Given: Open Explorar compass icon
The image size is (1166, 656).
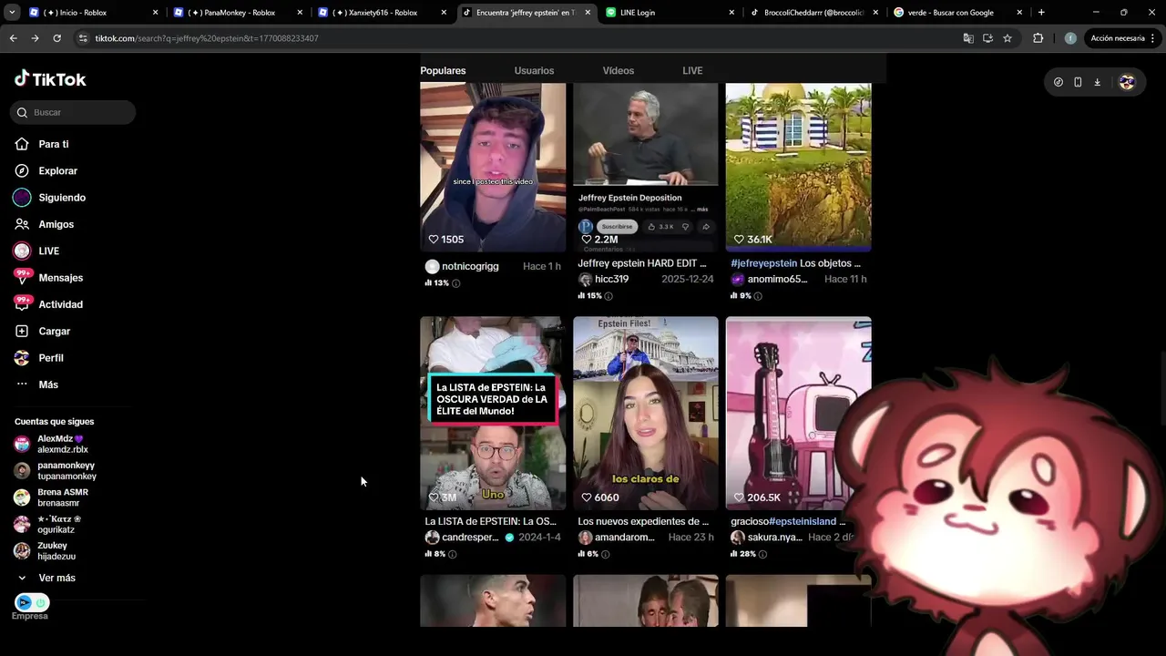Looking at the screenshot, I should point(22,170).
